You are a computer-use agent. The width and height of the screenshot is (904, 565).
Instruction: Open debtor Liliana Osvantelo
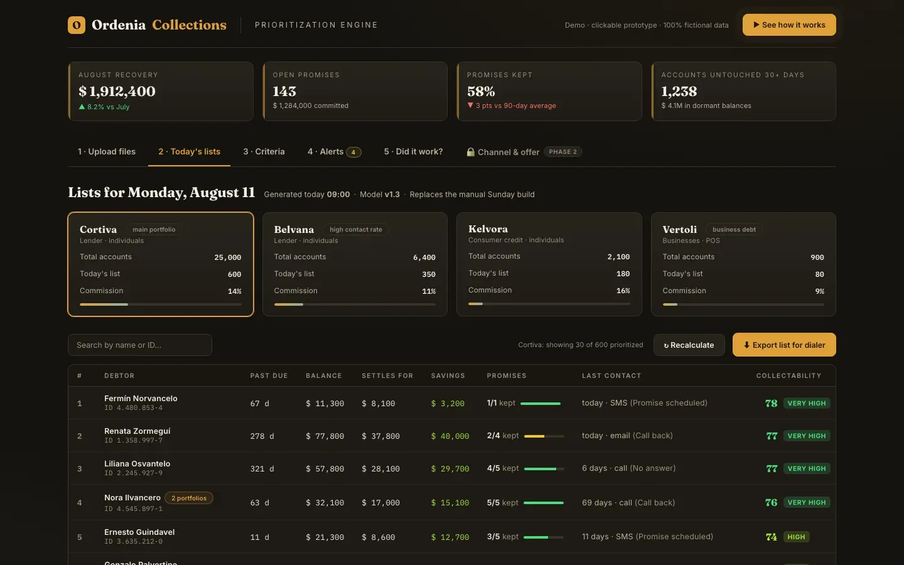pos(137,464)
